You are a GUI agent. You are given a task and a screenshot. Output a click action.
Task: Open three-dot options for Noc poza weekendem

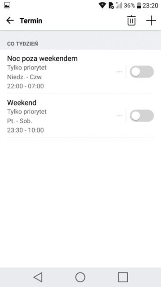point(119,72)
